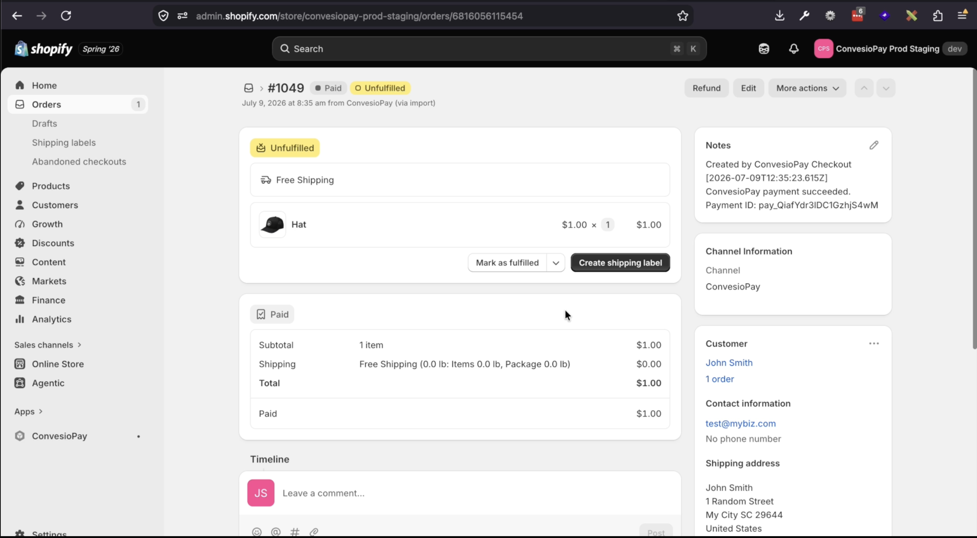Go back using the browser back arrow
The image size is (977, 538).
pyautogui.click(x=17, y=16)
